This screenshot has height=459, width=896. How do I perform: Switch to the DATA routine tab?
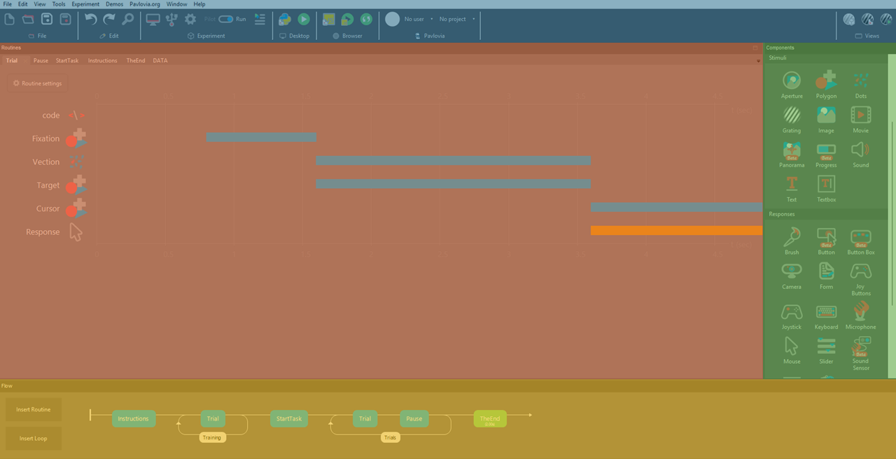[x=160, y=61]
